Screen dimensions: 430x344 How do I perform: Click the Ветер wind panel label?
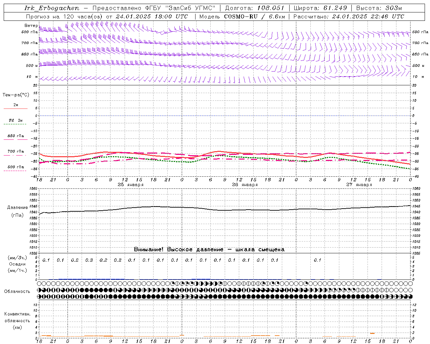click(x=31, y=26)
